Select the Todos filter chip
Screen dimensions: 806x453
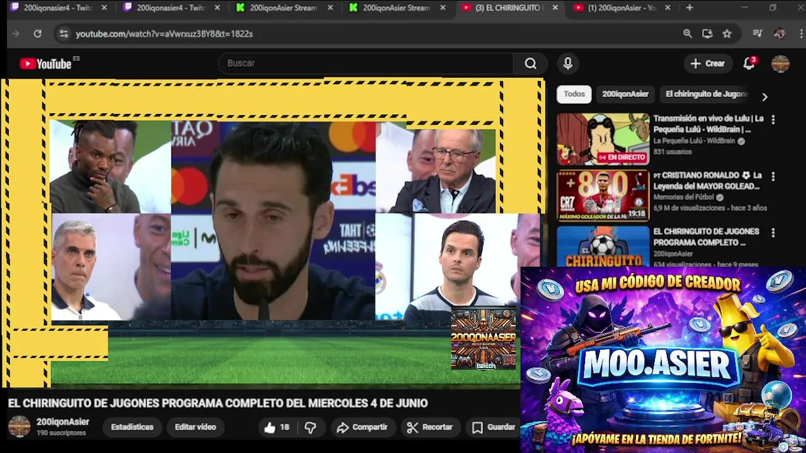coord(574,94)
